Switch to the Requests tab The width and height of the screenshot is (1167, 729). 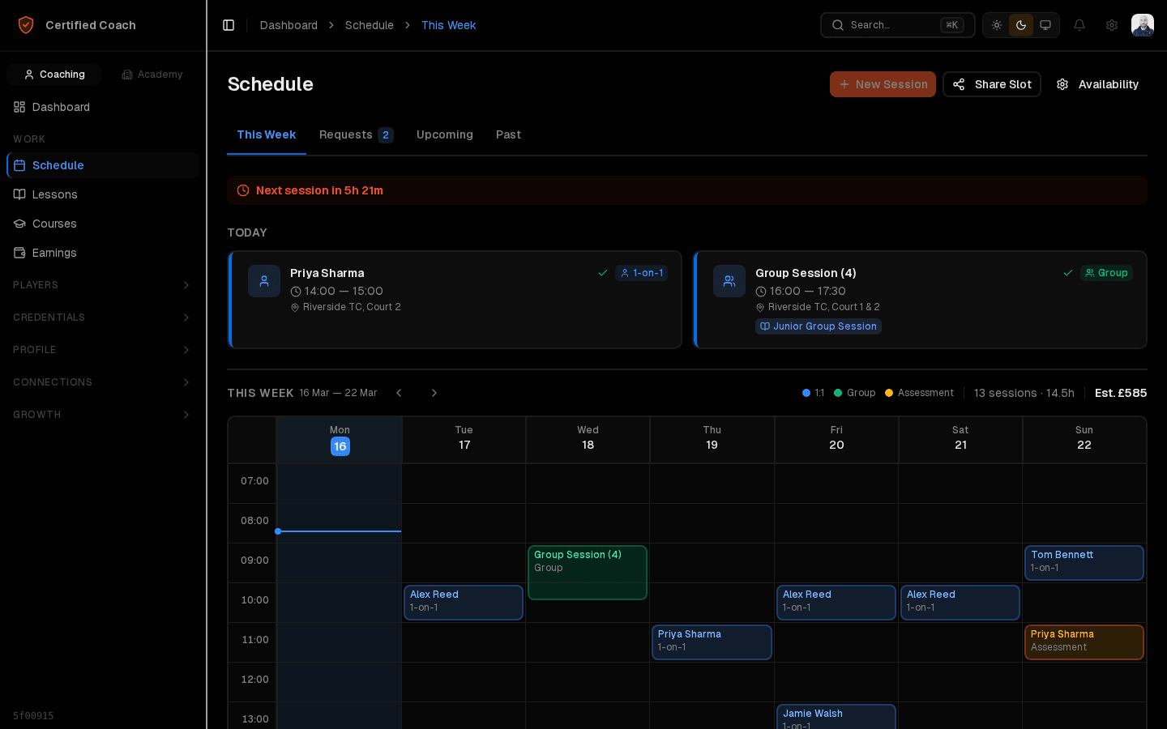[346, 134]
